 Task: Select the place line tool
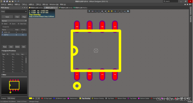122,11
